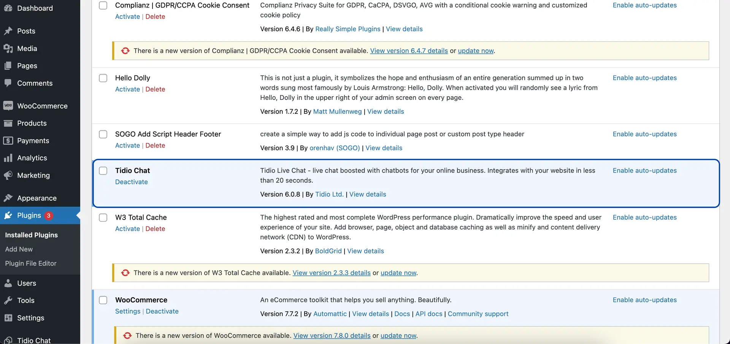Screen dimensions: 730x344
Task: Check the Tidio Chat plugin checkbox
Action: tap(103, 171)
